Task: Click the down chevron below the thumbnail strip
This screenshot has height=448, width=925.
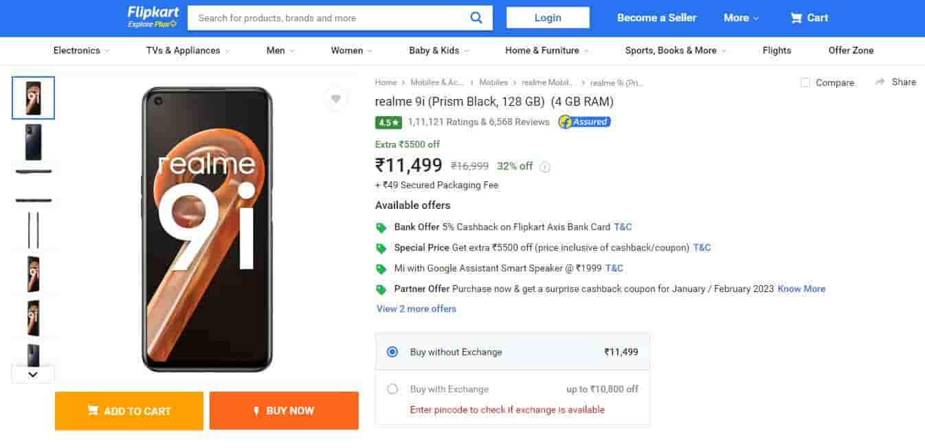Action: pos(32,374)
